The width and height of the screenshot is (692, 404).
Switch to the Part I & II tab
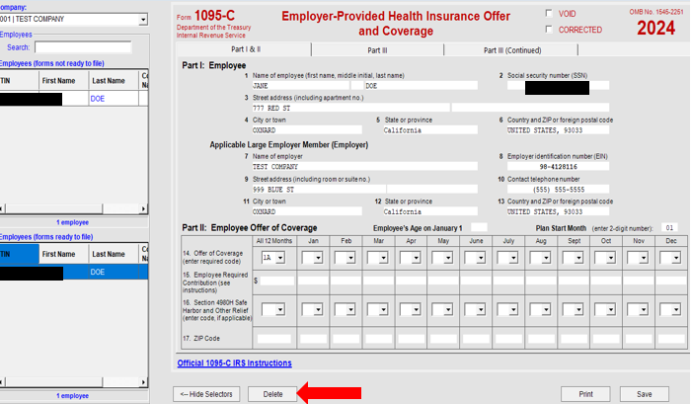click(x=245, y=49)
